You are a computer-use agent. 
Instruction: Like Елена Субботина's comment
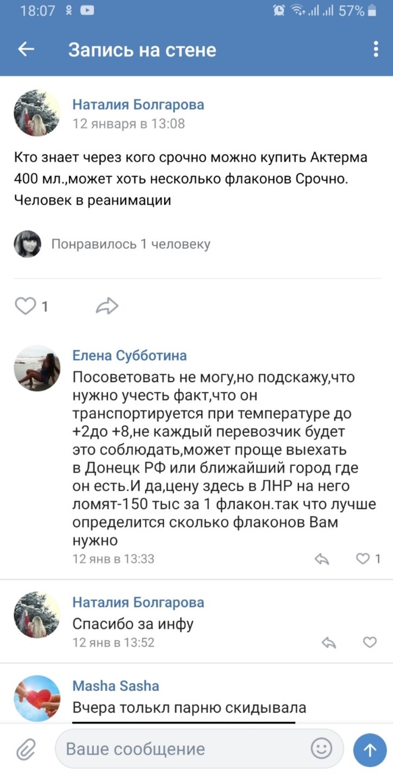pyautogui.click(x=363, y=559)
